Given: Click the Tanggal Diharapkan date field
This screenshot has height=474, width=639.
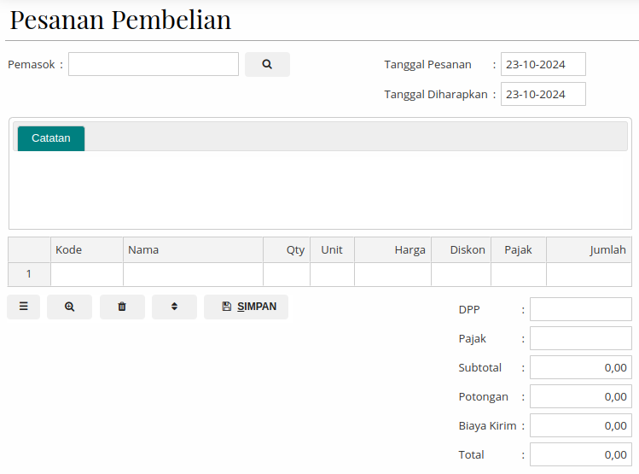Looking at the screenshot, I should (x=543, y=94).
